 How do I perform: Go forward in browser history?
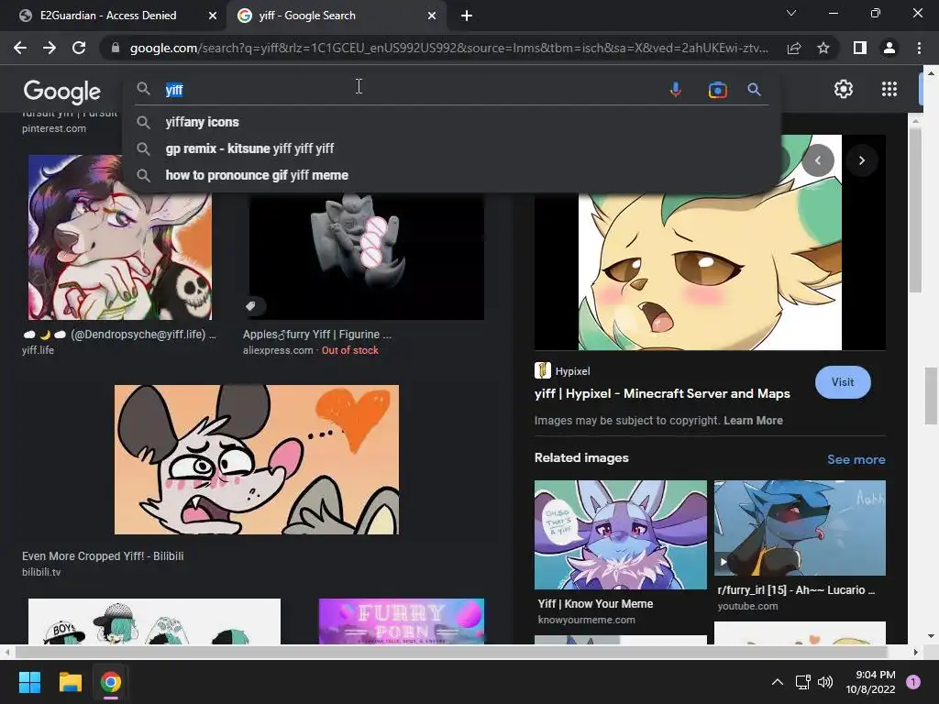pyautogui.click(x=50, y=48)
